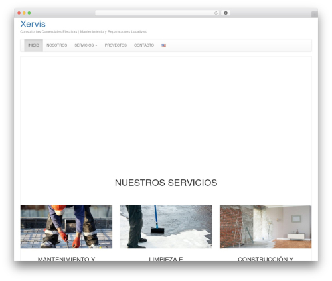Navigate to the CONTACTO page
Image resolution: width=332 pixels, height=281 pixels.
coord(144,45)
